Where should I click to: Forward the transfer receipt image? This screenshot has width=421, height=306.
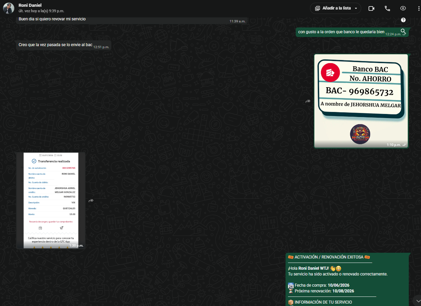tap(91, 200)
